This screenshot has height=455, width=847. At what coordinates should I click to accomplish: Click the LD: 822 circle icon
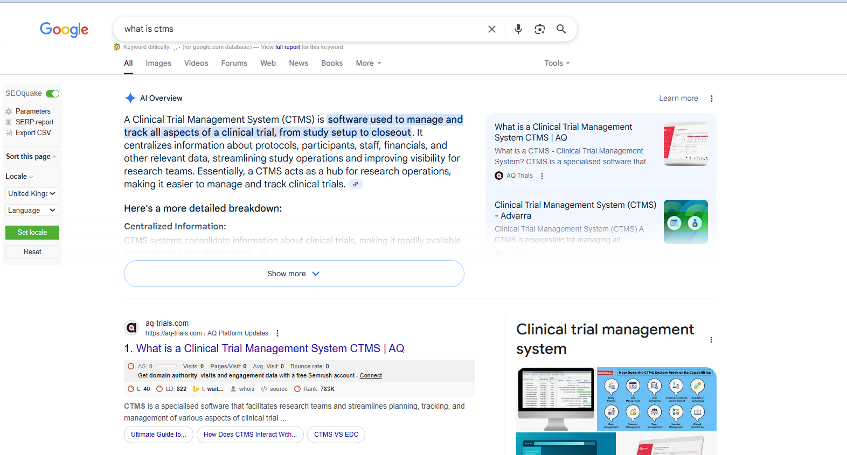pos(159,389)
